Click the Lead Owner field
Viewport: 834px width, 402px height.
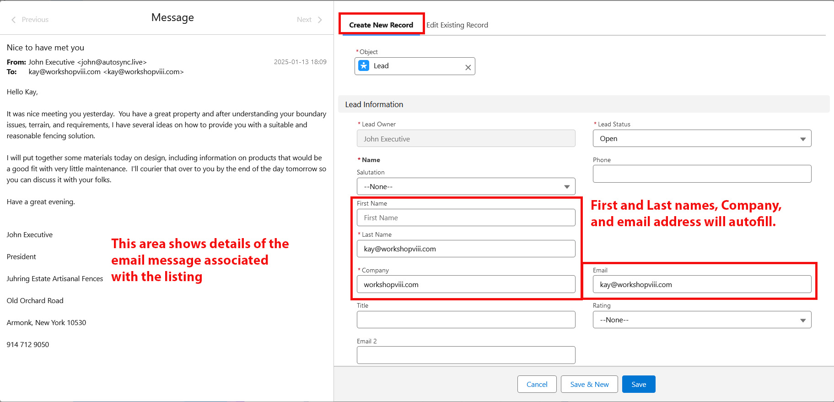(x=465, y=139)
